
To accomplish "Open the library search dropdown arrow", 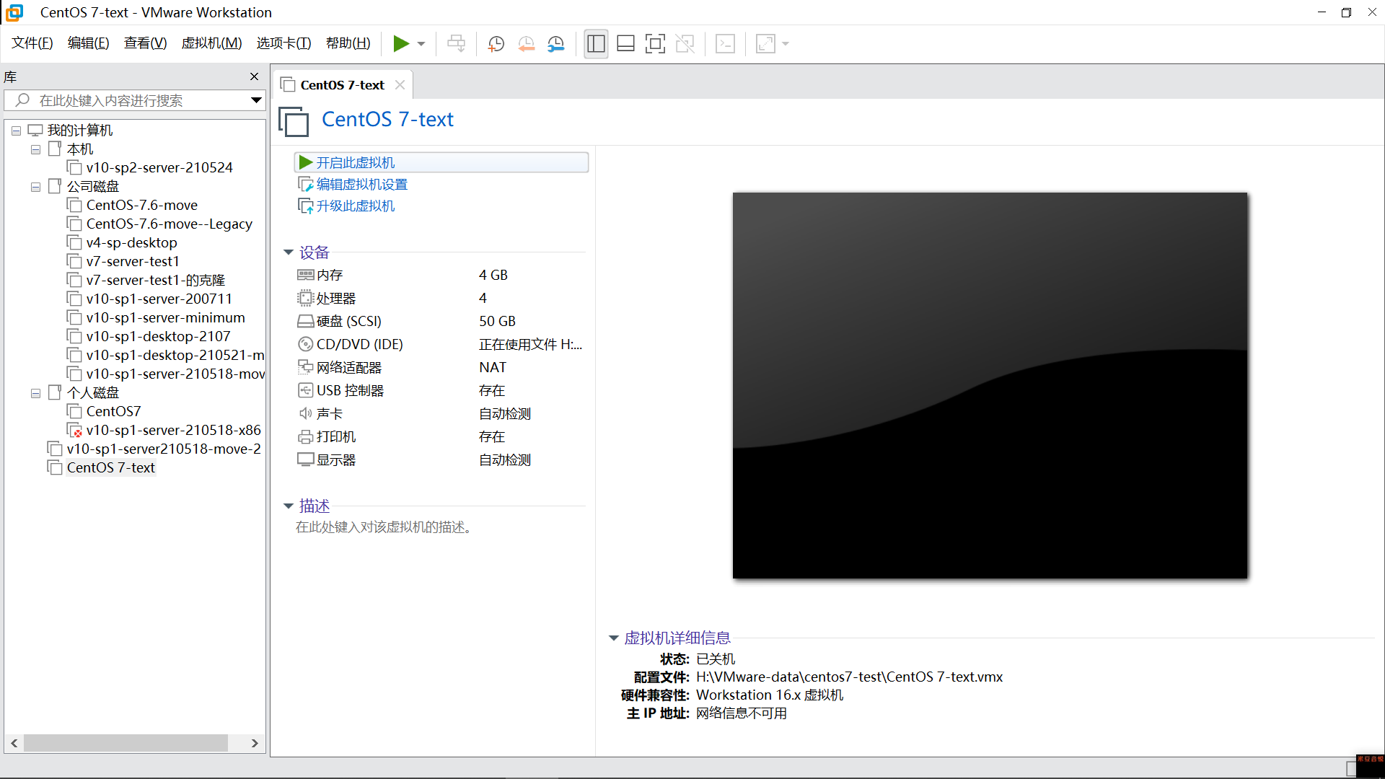I will tap(255, 100).
